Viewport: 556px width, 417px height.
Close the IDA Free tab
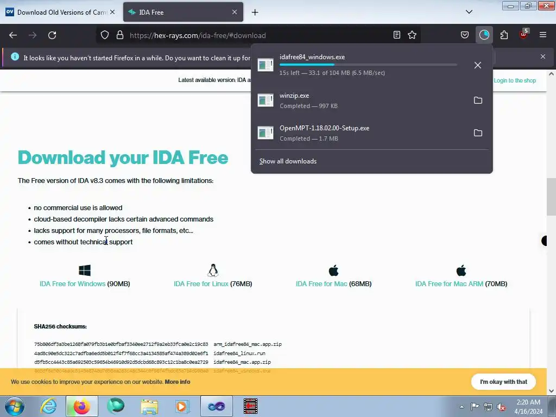coord(235,12)
